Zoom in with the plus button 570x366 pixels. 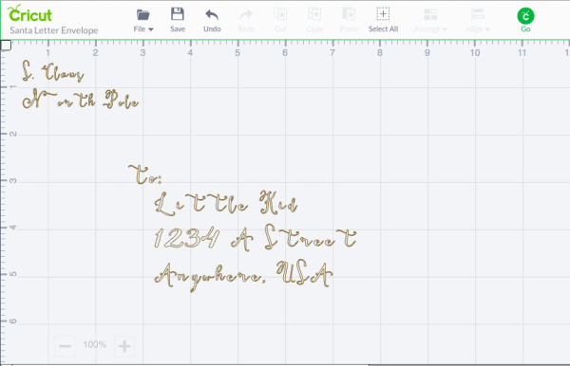124,346
